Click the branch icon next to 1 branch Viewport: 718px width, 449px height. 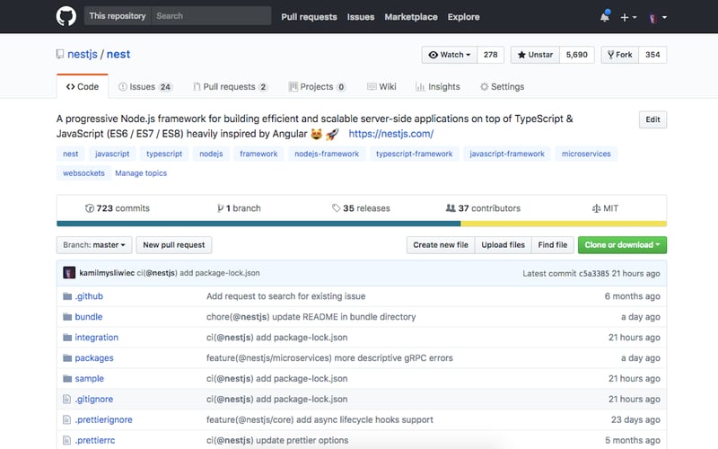(x=220, y=208)
